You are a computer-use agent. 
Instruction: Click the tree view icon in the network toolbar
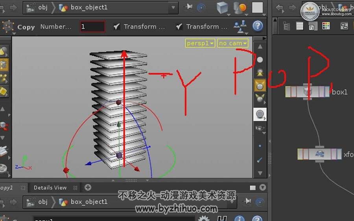286,26
